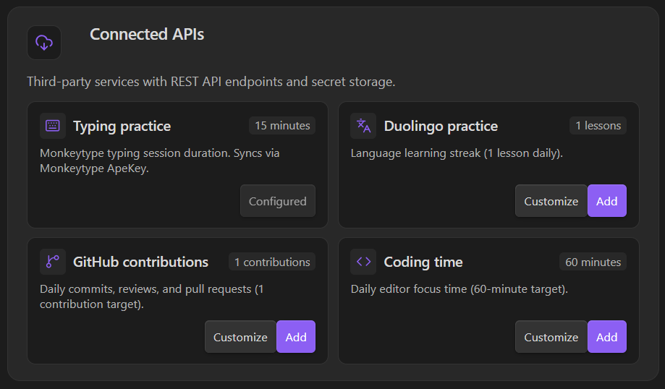Viewport: 665px width, 389px height.
Task: Click the Third-party services subtitle text
Action: (x=211, y=82)
